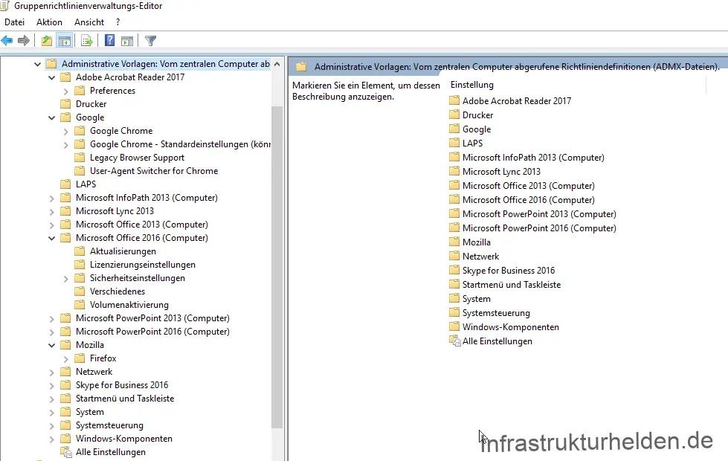
Task: Open the Aktion menu
Action: coord(50,22)
